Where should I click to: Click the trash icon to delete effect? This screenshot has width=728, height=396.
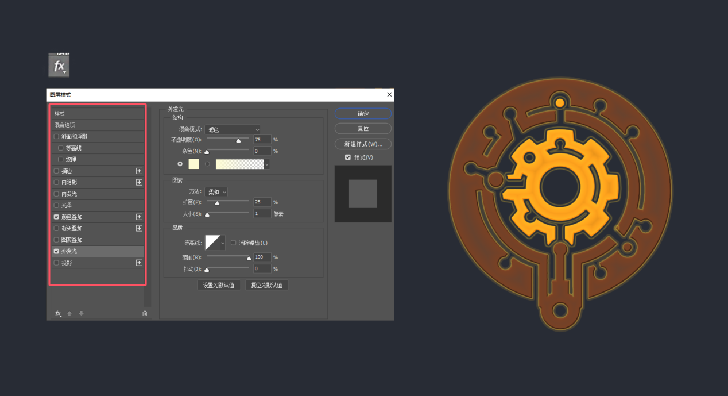click(145, 313)
